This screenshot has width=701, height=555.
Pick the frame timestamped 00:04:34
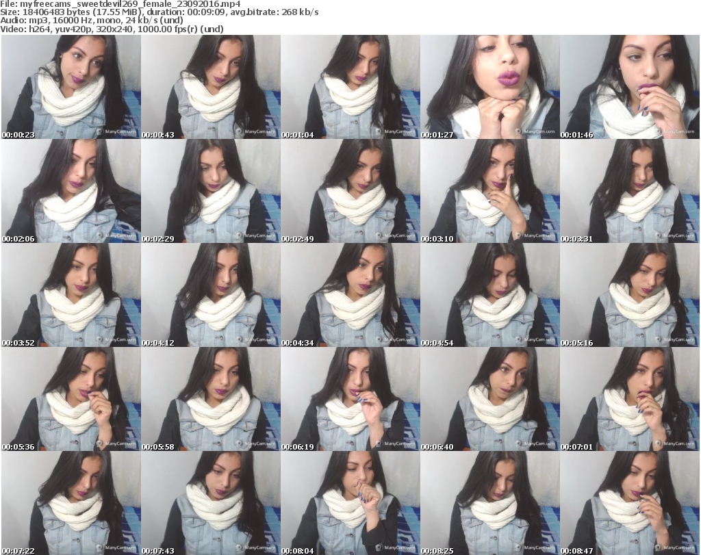click(x=350, y=296)
